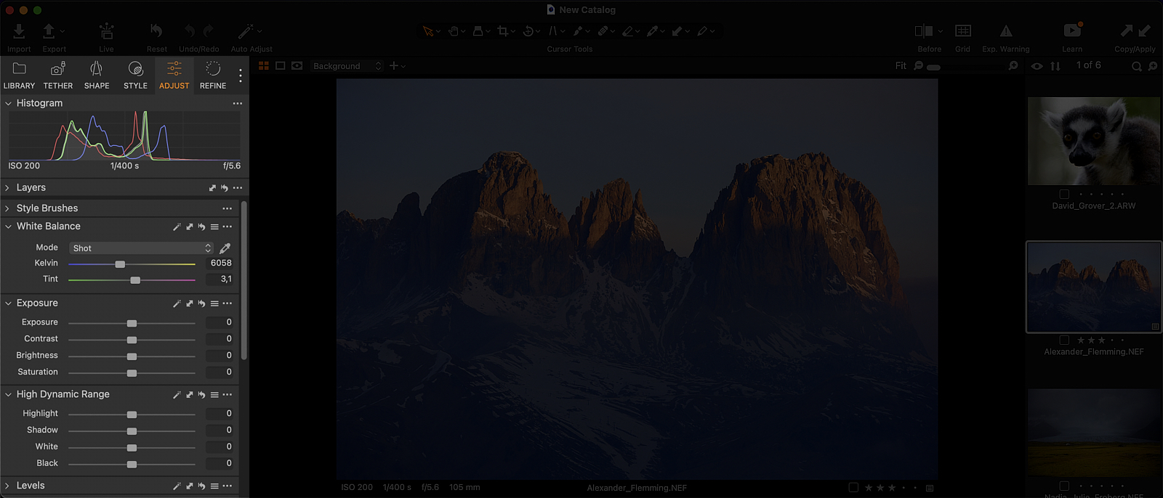Switch to the Style tool tab
The width and height of the screenshot is (1163, 498).
tap(135, 75)
